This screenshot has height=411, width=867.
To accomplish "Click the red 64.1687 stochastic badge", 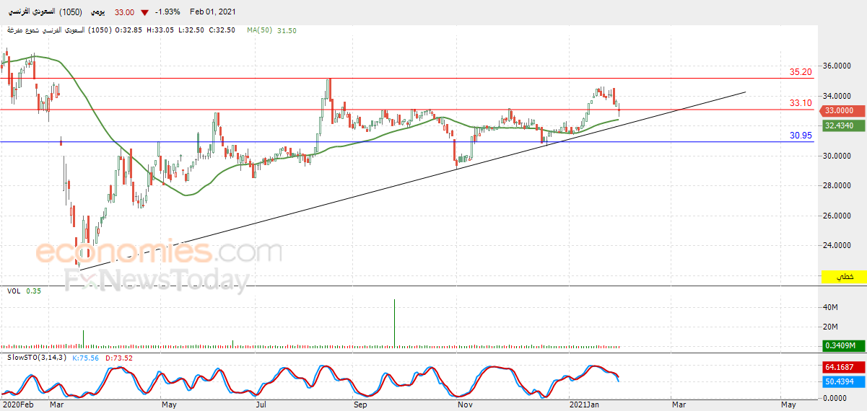I will coord(843,367).
